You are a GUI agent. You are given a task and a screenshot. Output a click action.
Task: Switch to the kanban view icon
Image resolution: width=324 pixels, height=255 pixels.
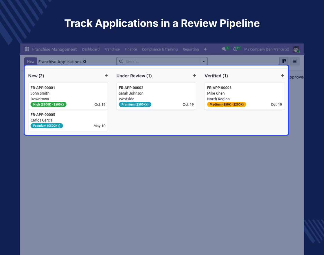click(x=284, y=61)
